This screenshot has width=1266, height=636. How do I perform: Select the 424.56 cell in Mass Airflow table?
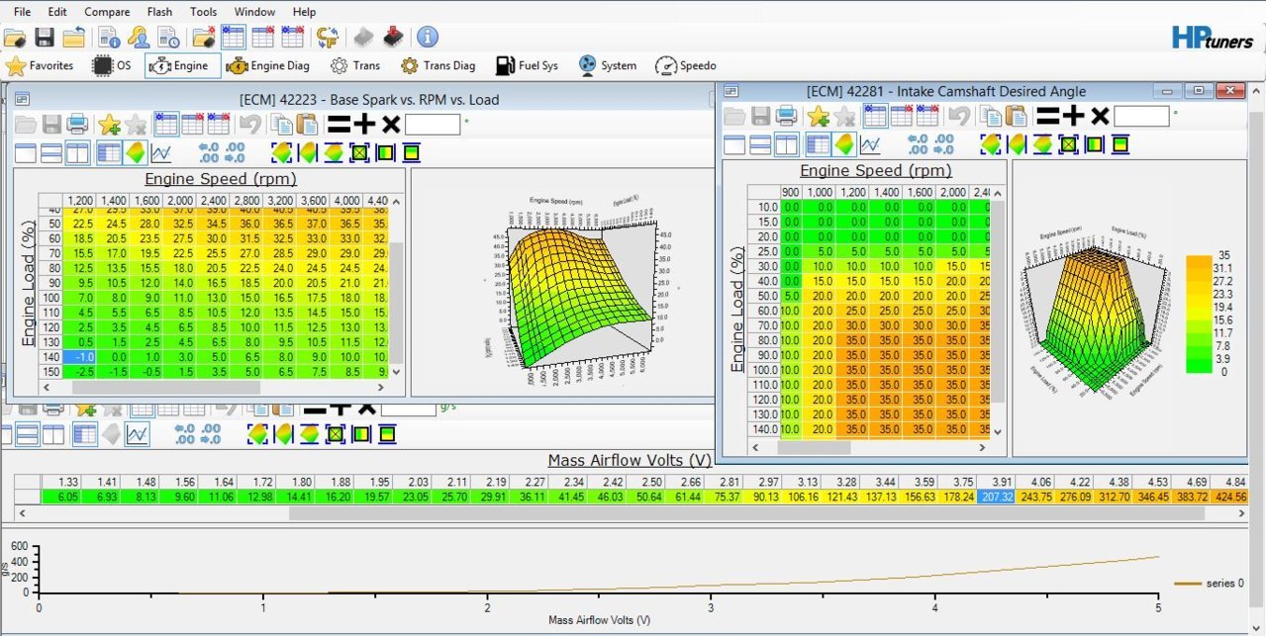click(1227, 497)
